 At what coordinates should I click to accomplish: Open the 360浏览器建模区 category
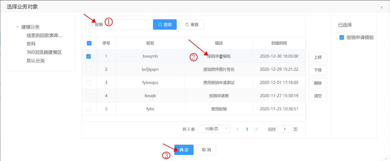(x=44, y=52)
